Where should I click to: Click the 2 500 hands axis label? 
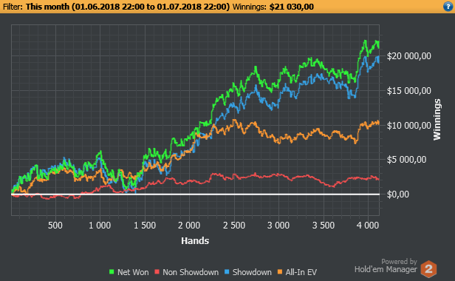(234, 226)
